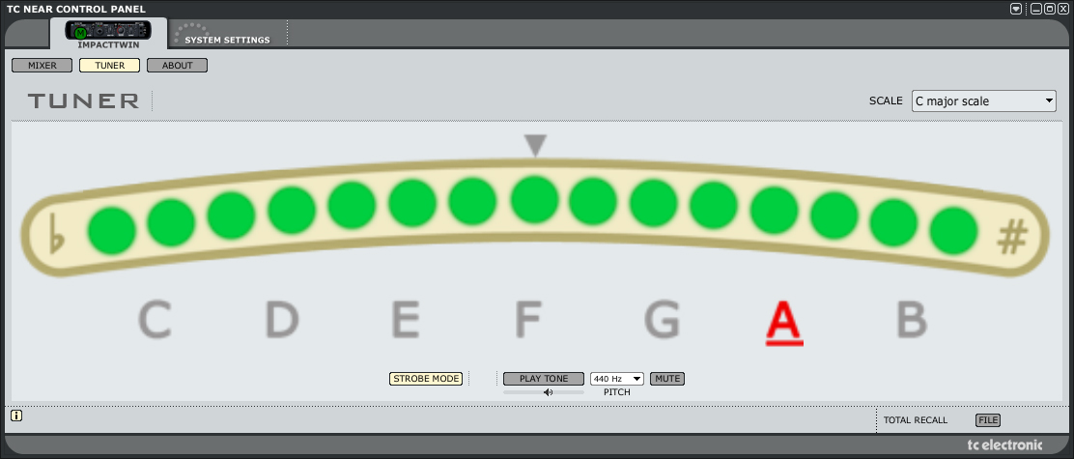The height and width of the screenshot is (459, 1074).
Task: Select note G
Action: 663,319
